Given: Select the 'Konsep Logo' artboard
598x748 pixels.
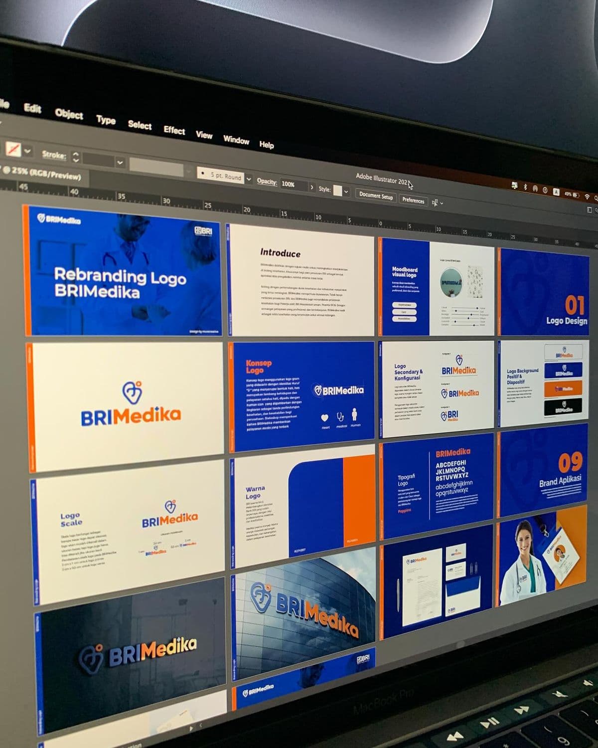Looking at the screenshot, I should click(301, 396).
